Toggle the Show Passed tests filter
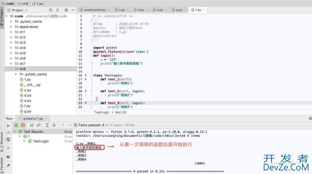 tap(16, 125)
